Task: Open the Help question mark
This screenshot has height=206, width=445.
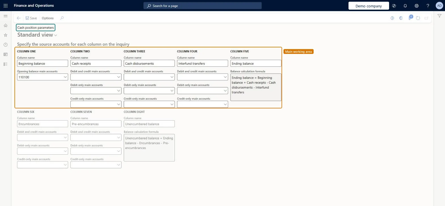Action: click(428, 6)
